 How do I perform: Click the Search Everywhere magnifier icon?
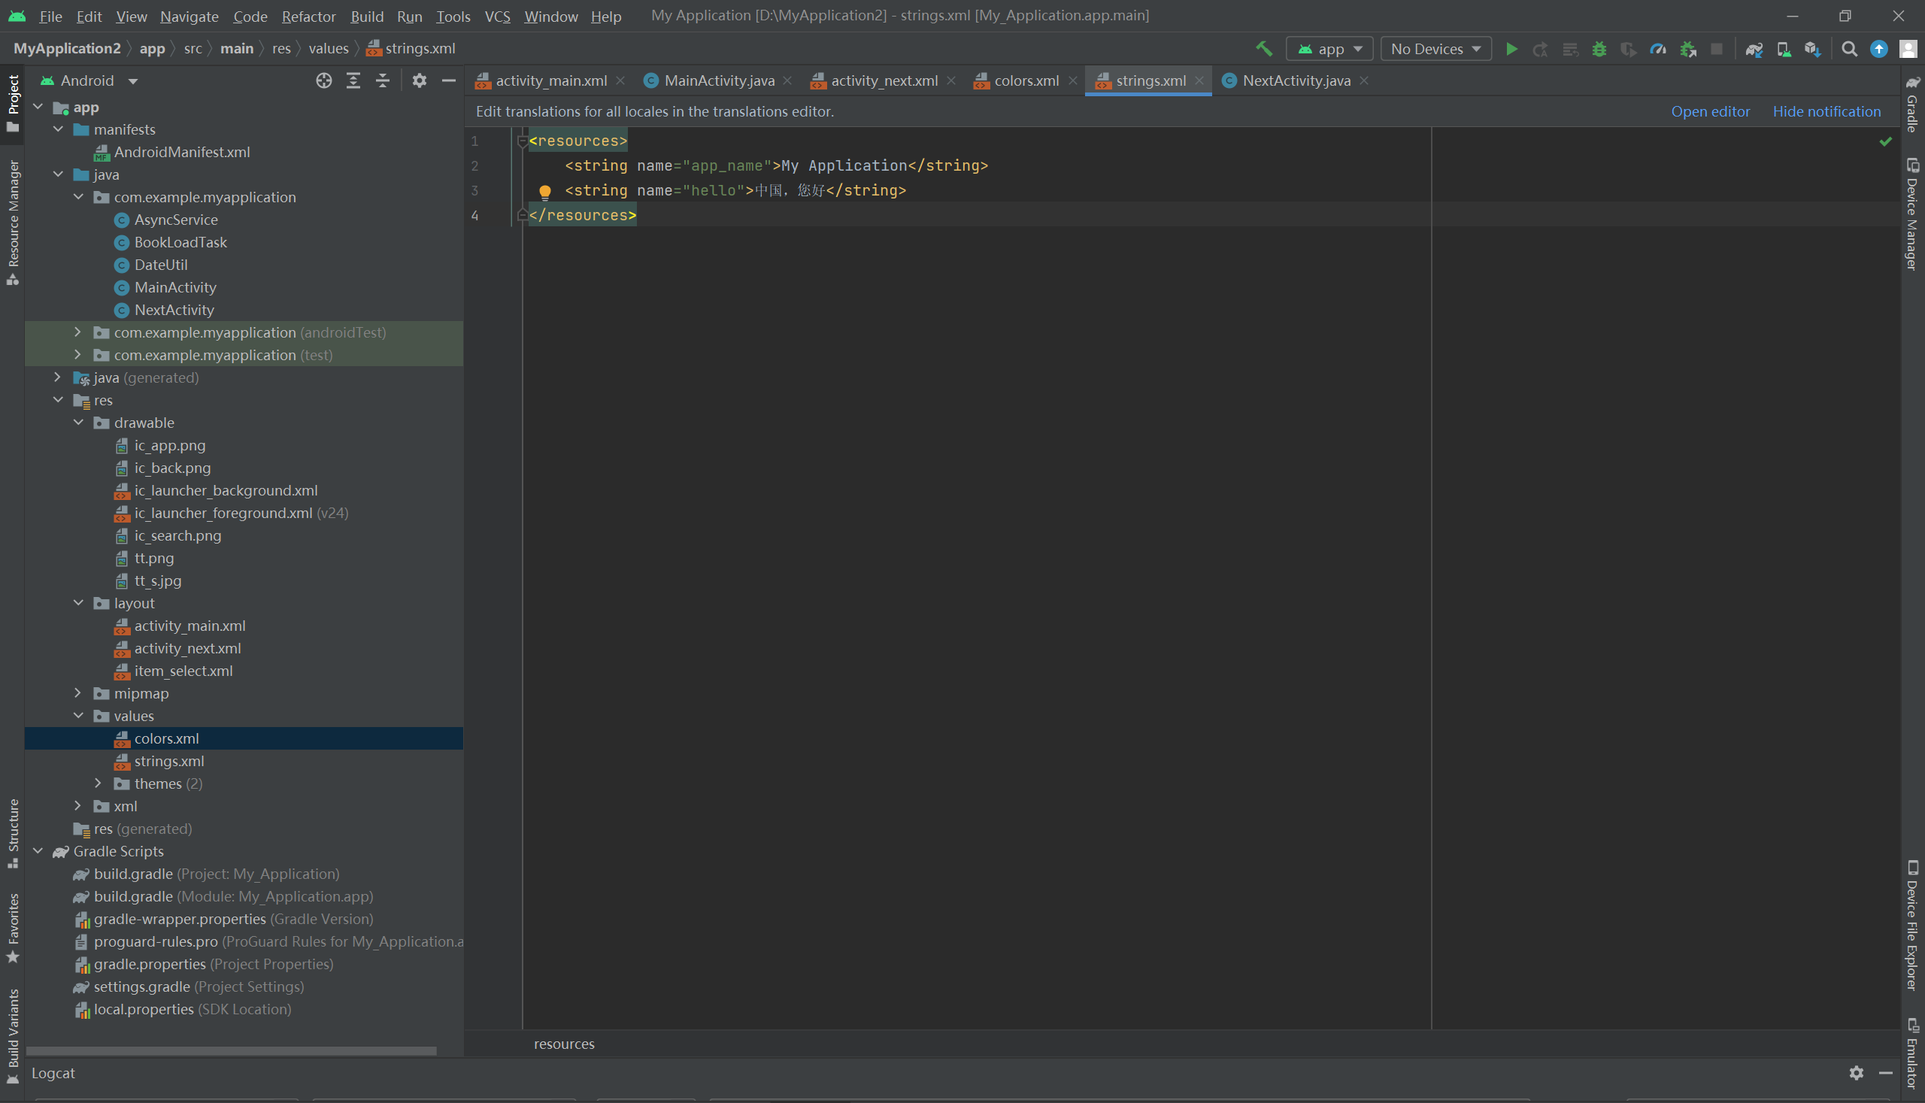[1849, 49]
